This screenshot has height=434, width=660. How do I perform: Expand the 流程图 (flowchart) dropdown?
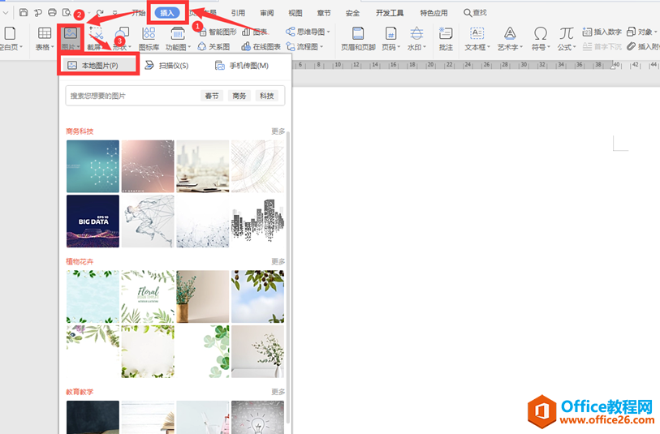(308, 47)
